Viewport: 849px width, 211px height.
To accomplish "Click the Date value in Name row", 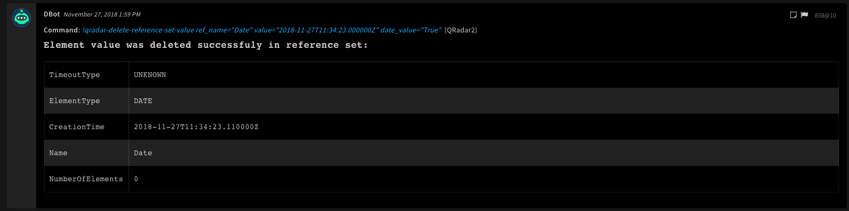I will coord(143,153).
